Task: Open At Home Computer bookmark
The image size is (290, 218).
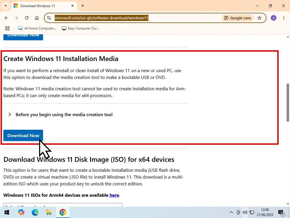Action: [x=37, y=28]
